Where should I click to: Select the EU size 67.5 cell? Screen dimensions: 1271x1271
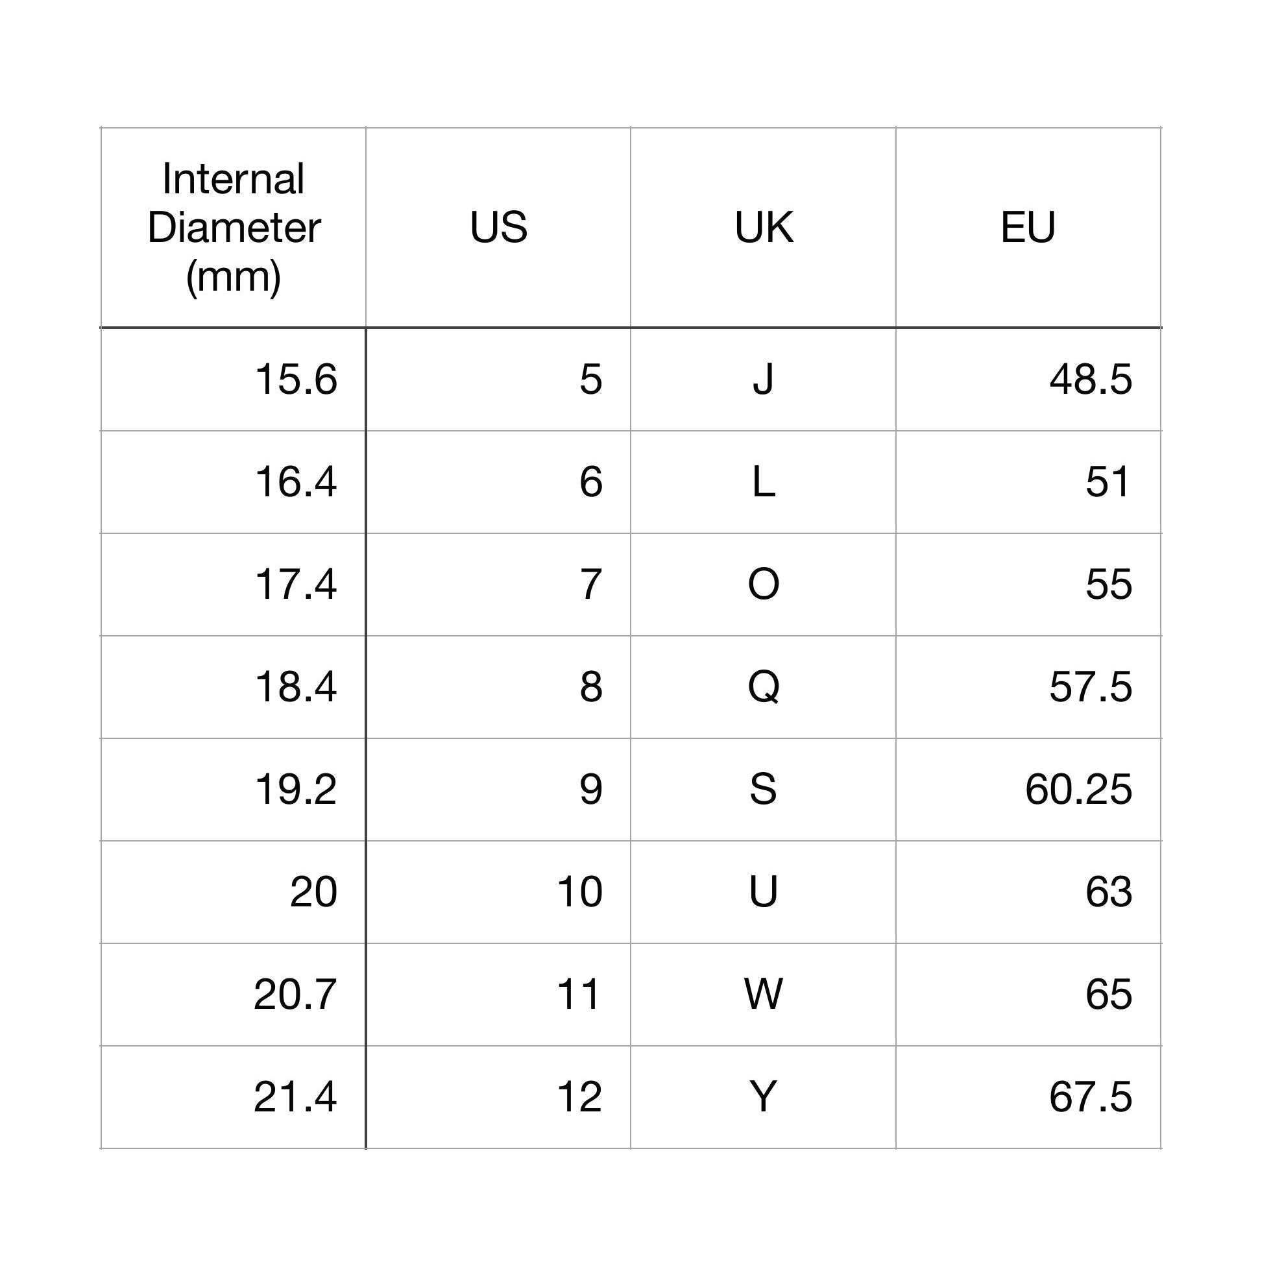(1090, 1096)
